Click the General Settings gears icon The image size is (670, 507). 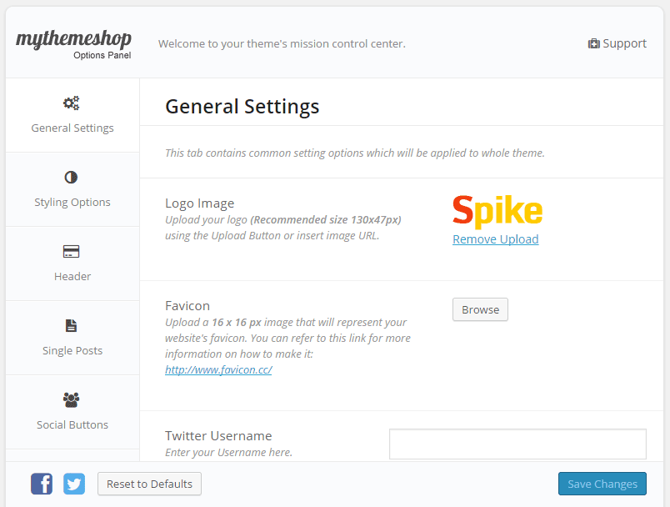(72, 103)
